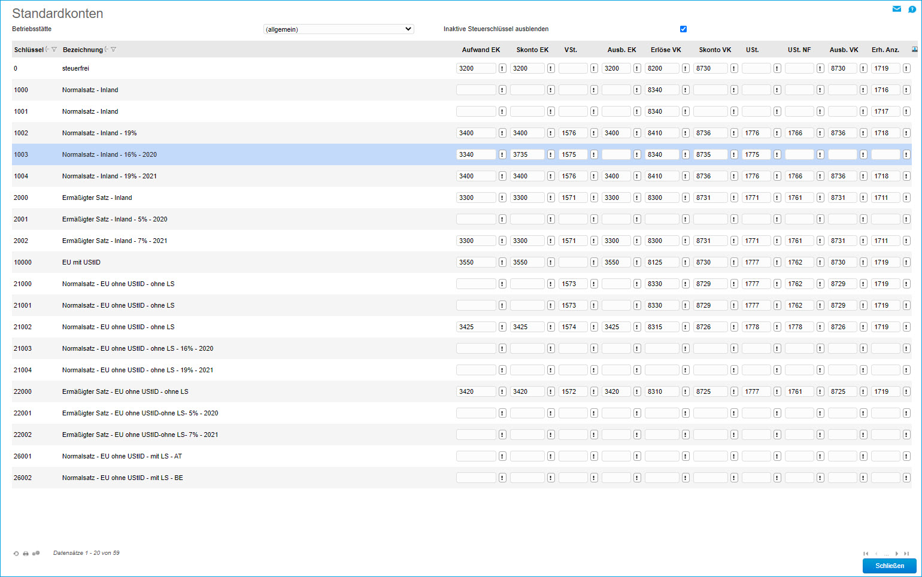Screen dimensions: 922x577
Task: Click the refresh icon beside the printer
Action: coord(16,554)
